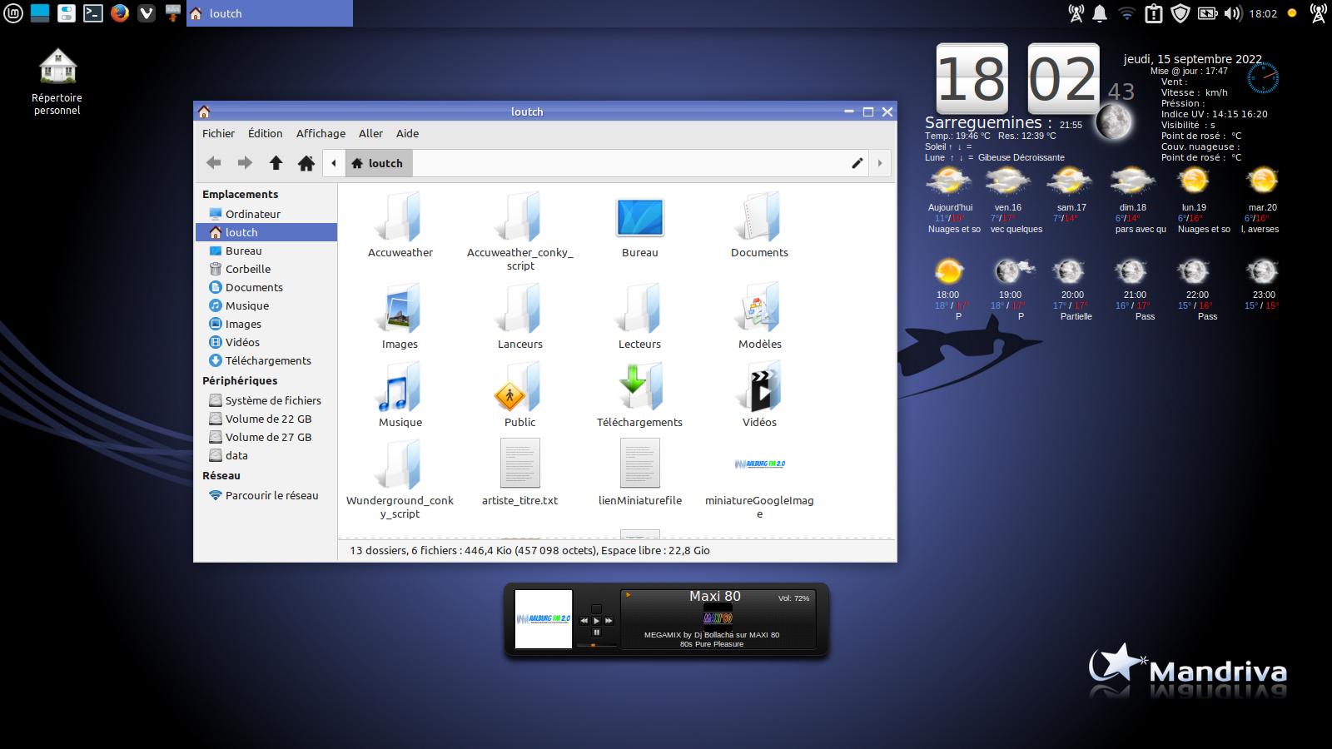1332x749 pixels.
Task: Open the Affichage menu
Action: (321, 133)
